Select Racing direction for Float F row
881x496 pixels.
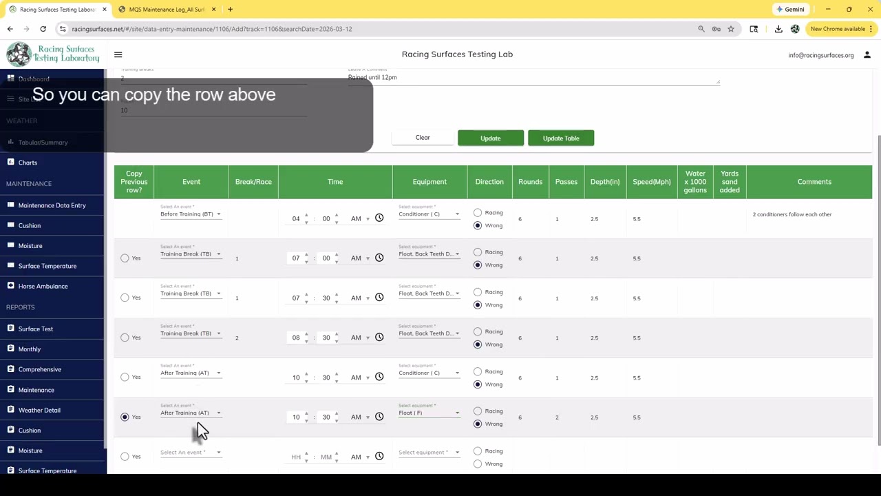478,411
